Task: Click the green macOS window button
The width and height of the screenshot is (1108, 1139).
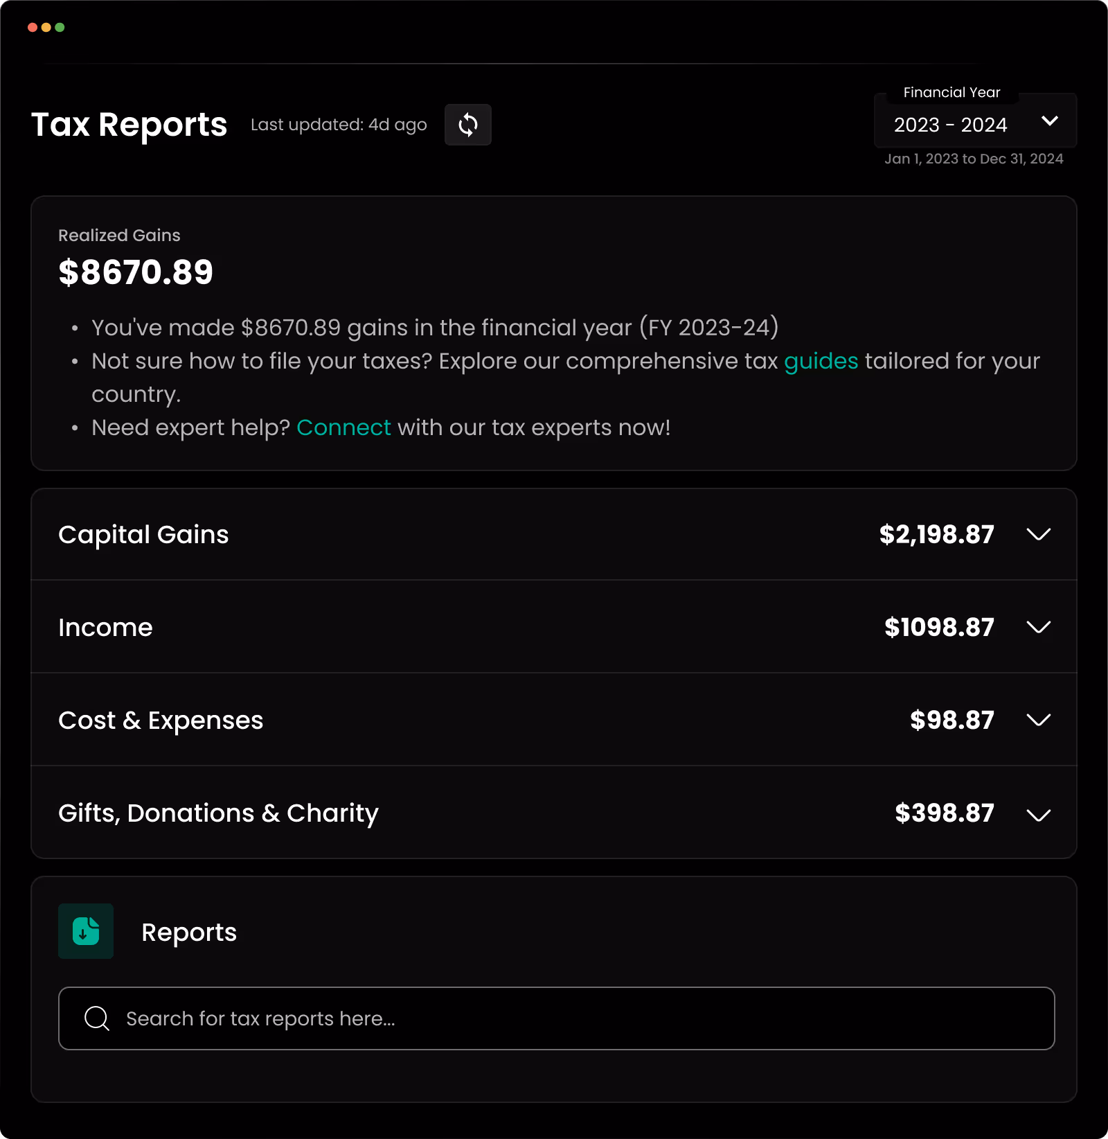Action: (x=60, y=27)
